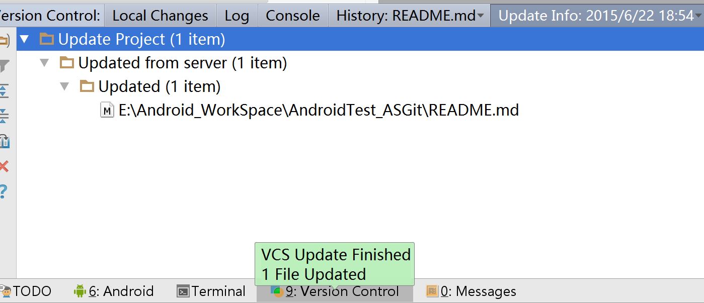Open the Android tool window

pyautogui.click(x=114, y=291)
